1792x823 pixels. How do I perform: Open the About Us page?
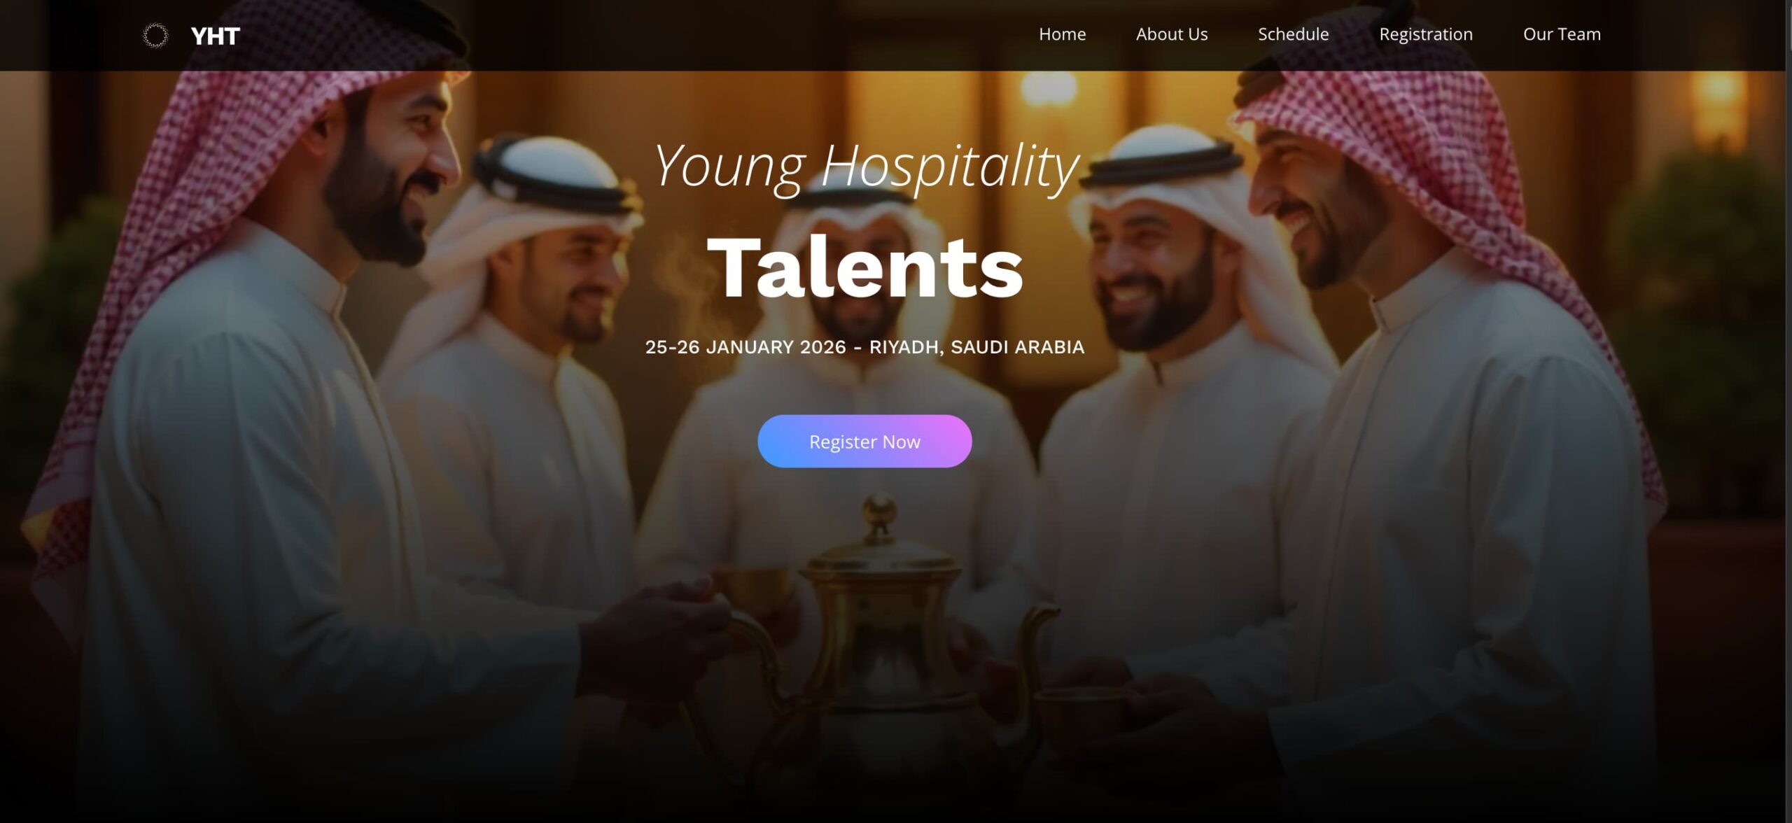[1172, 34]
